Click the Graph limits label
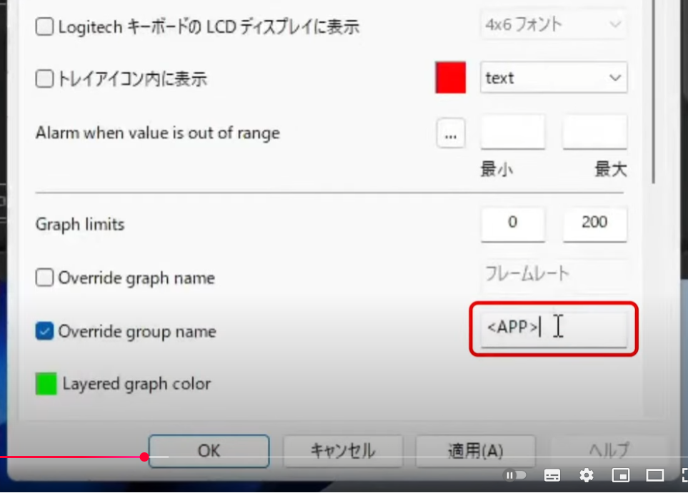The image size is (688, 493). coord(80,224)
